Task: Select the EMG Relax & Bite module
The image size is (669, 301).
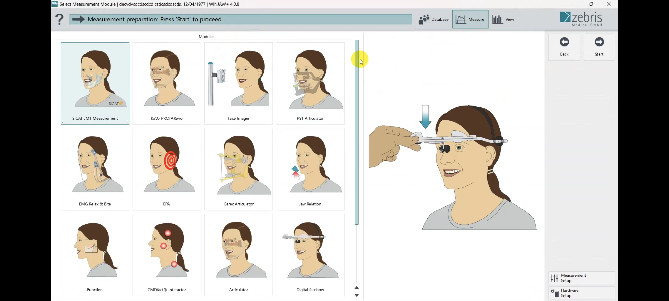Action: [95, 169]
